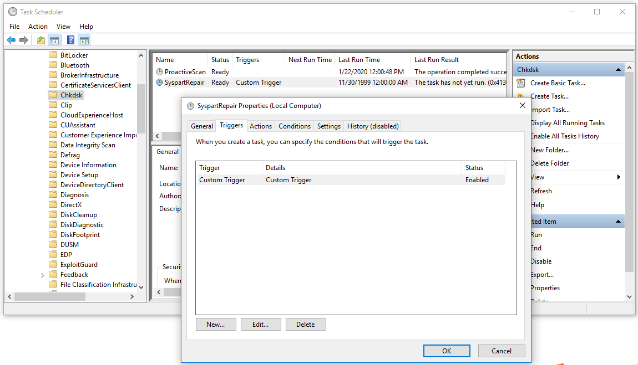Select the Defrag folder in the tree
The image size is (638, 365).
(69, 155)
